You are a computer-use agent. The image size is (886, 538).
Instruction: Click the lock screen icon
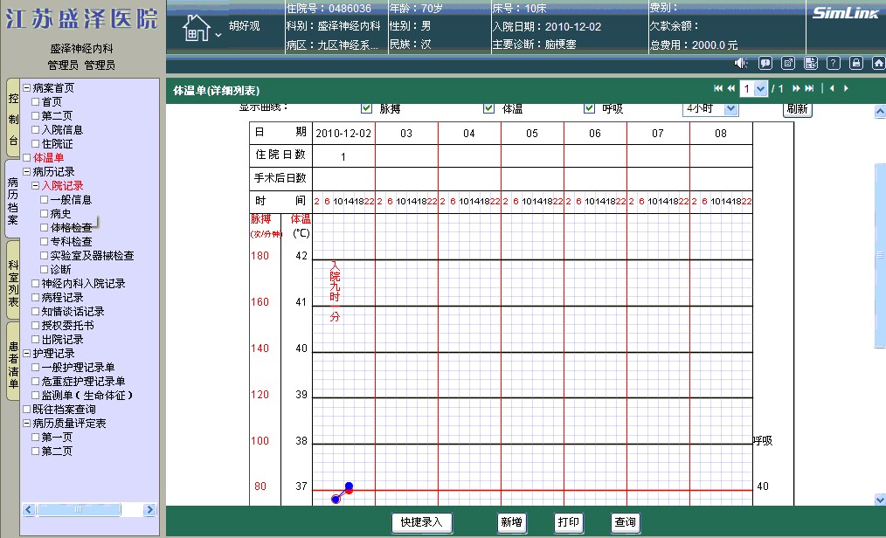click(856, 63)
